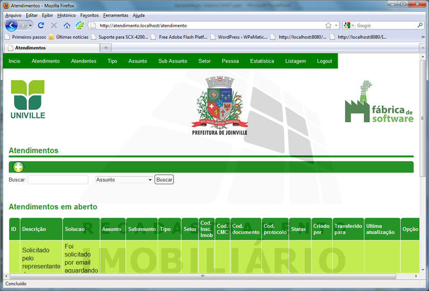Screen dimensions: 429x291
Task: Open Setor in the green navbar
Action: [x=204, y=61]
